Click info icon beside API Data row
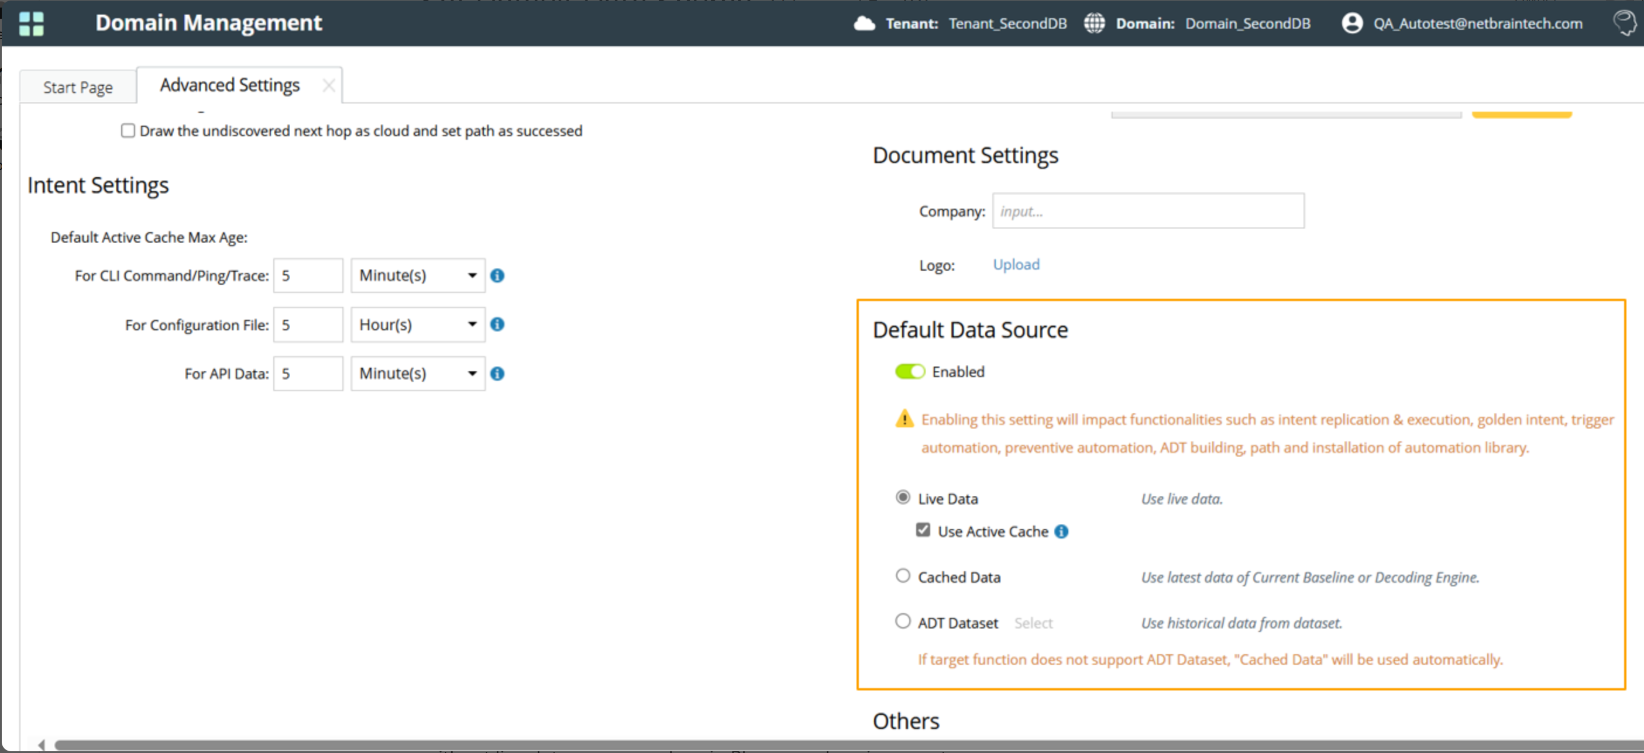 497,374
